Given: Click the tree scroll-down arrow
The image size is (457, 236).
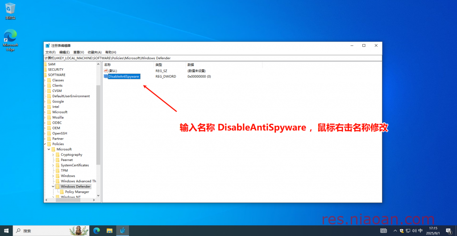Looking at the screenshot, I should point(98,195).
